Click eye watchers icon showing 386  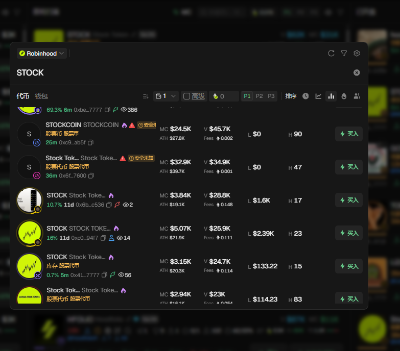124,110
